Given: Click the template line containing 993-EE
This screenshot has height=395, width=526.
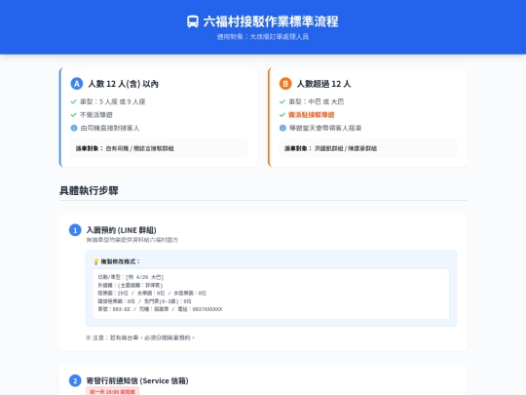Looking at the screenshot, I should pos(160,309).
